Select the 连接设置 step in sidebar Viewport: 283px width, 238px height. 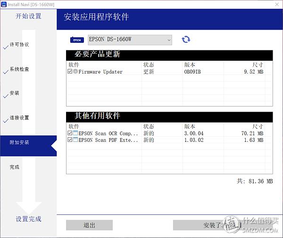pos(19,118)
